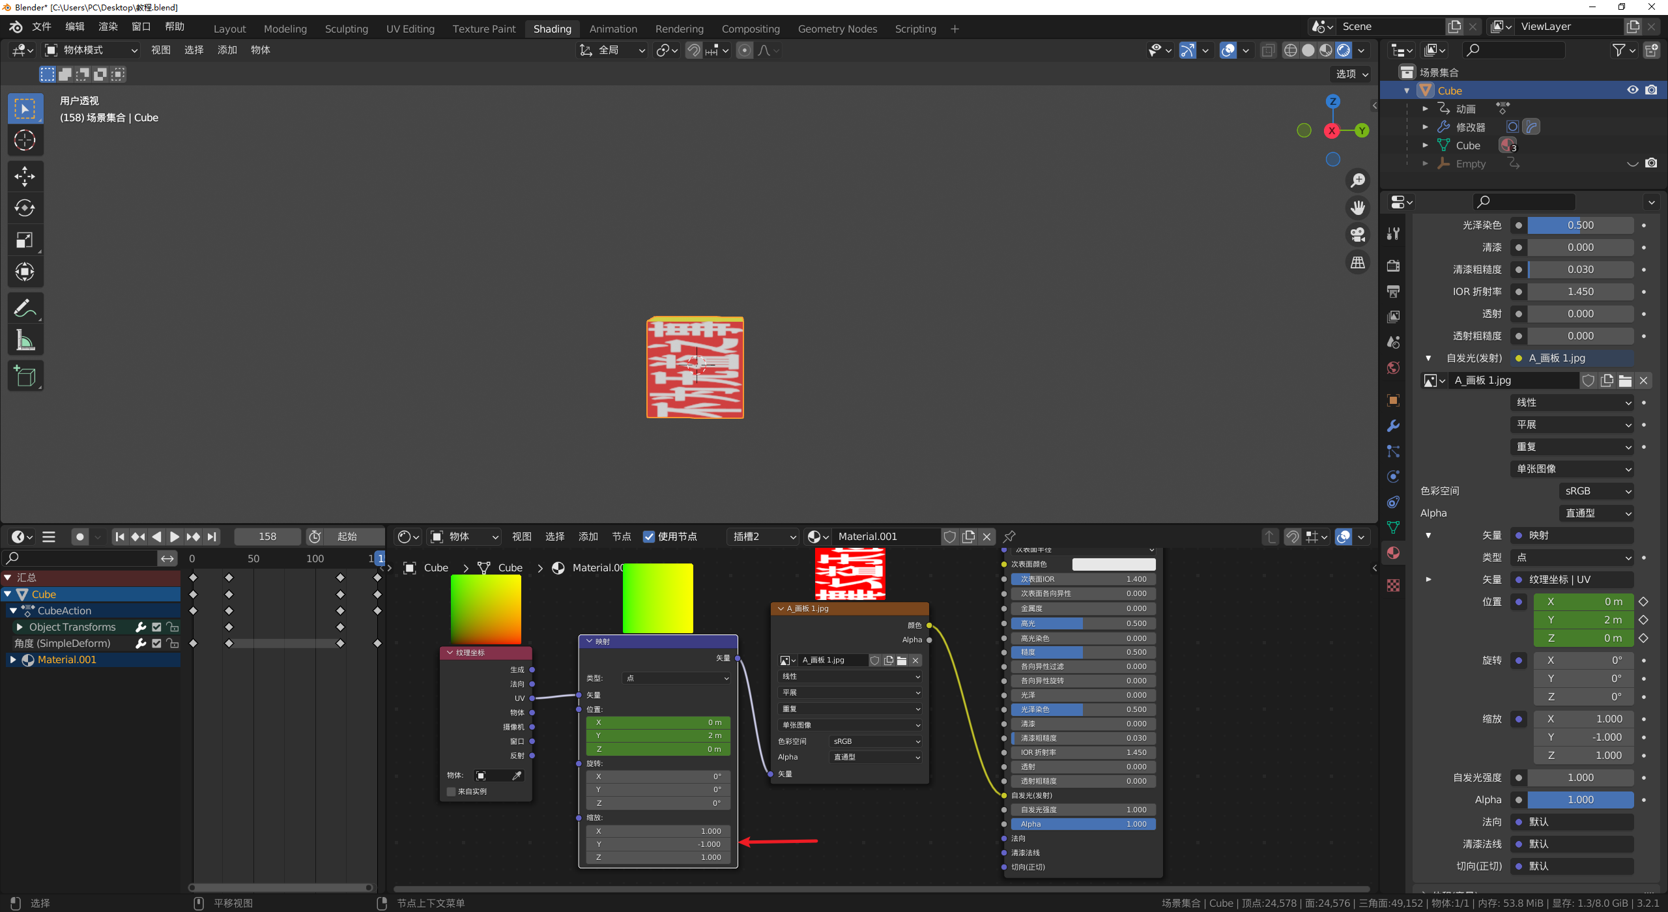Select the Annotate pencil tool
The width and height of the screenshot is (1668, 912).
[25, 308]
